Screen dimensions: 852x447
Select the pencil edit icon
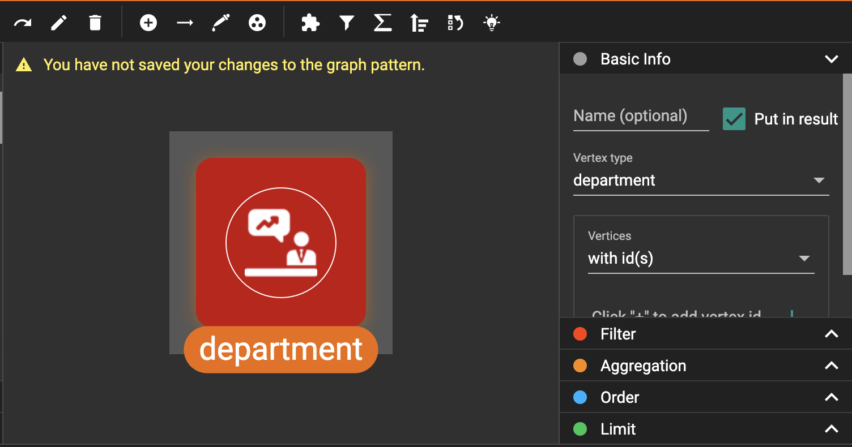pos(59,23)
